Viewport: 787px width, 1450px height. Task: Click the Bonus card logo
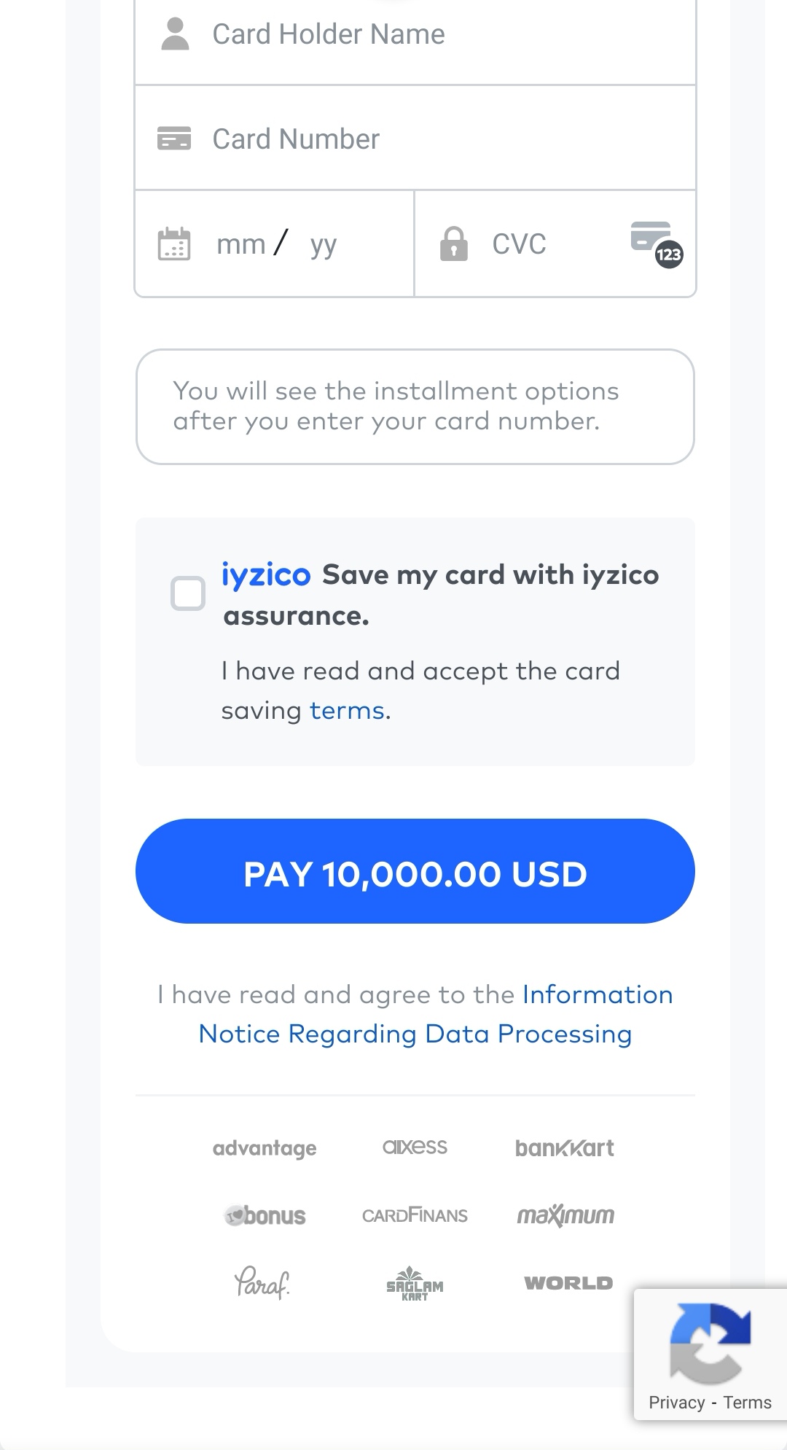click(x=265, y=1215)
